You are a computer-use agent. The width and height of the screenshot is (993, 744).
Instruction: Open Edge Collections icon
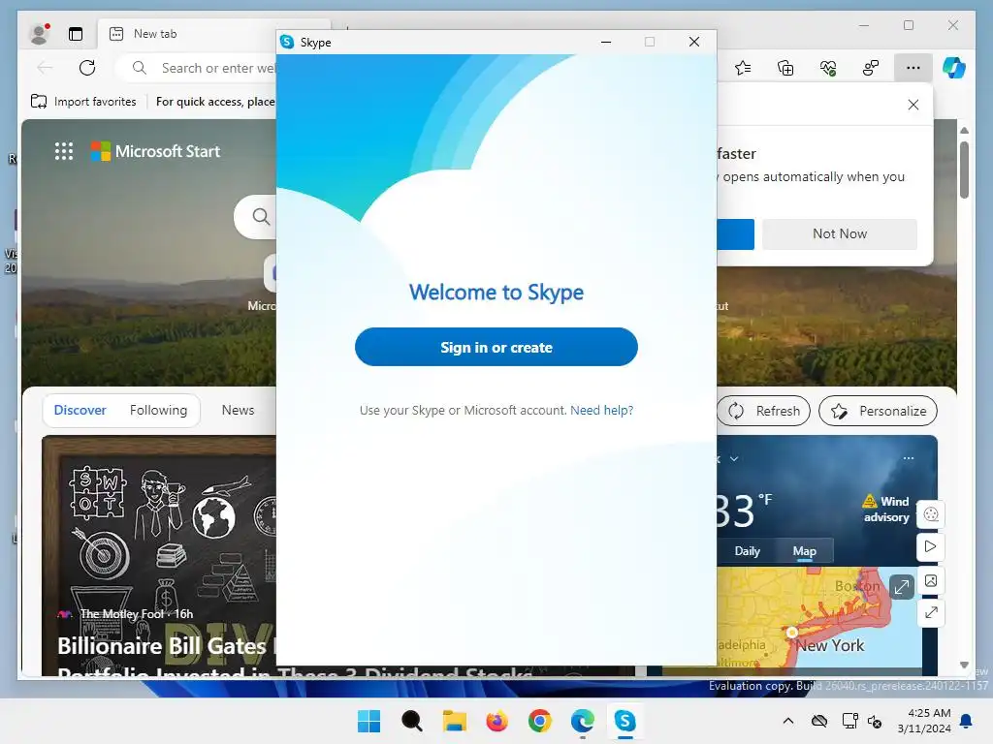(785, 68)
